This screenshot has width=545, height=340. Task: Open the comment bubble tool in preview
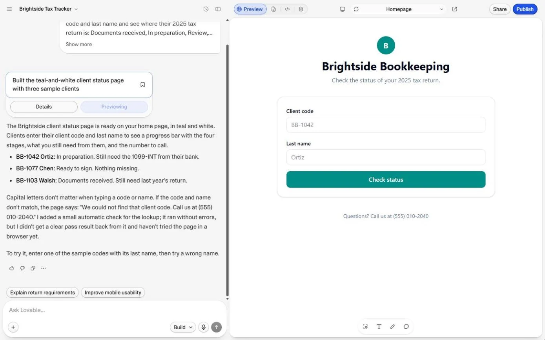tap(406, 326)
